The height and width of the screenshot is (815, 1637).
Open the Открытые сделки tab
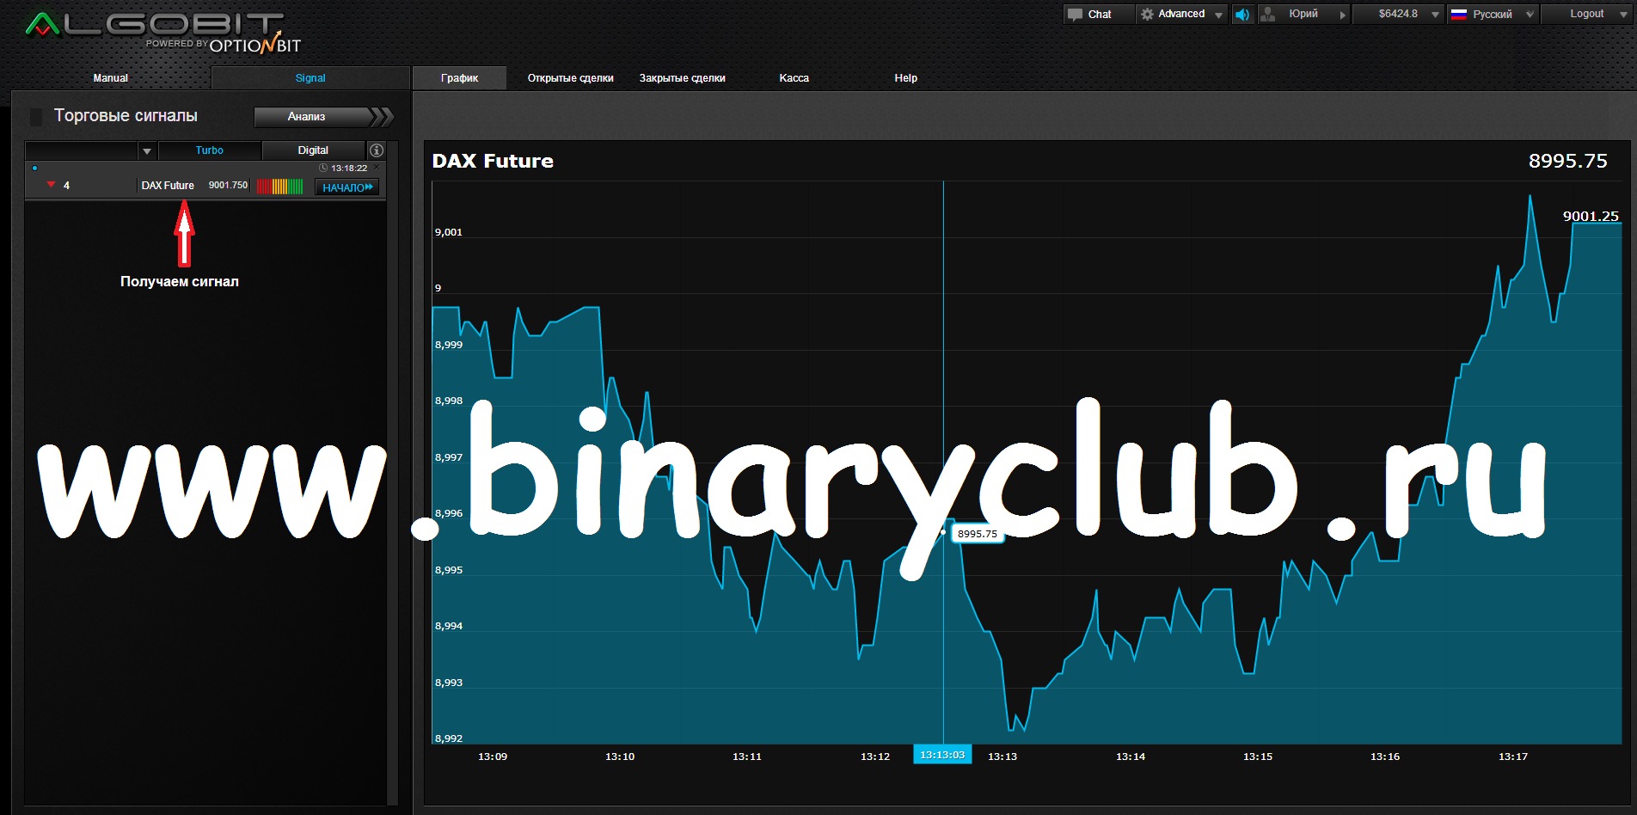pos(570,78)
